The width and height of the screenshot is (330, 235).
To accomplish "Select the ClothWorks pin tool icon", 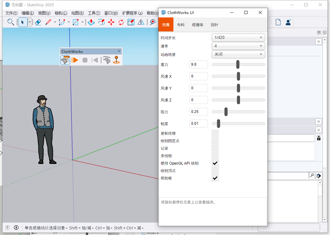I will pyautogui.click(x=116, y=60).
